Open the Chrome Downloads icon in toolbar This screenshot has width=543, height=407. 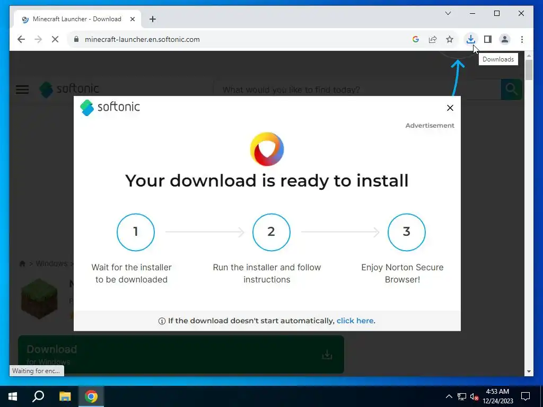click(470, 39)
